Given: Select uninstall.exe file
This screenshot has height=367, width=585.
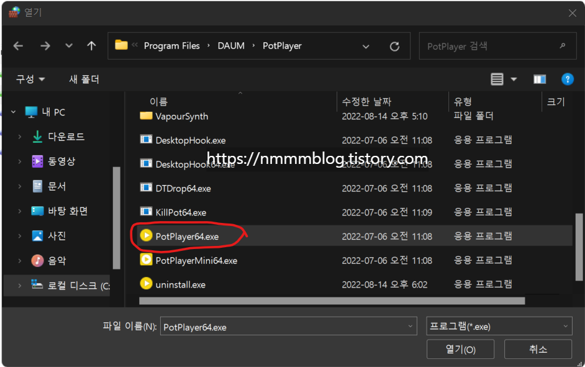Looking at the screenshot, I should point(180,284).
